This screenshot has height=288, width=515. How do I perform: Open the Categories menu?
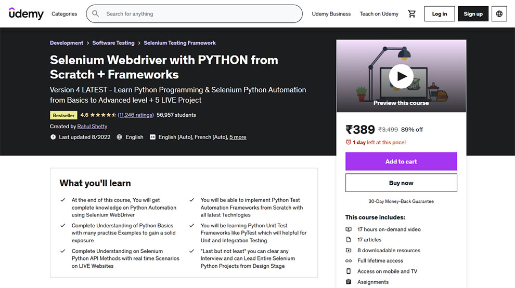65,14
